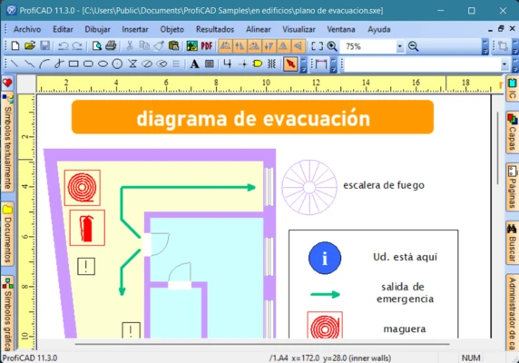The width and height of the screenshot is (519, 363).
Task: Open the Editar menu
Action: click(x=63, y=29)
